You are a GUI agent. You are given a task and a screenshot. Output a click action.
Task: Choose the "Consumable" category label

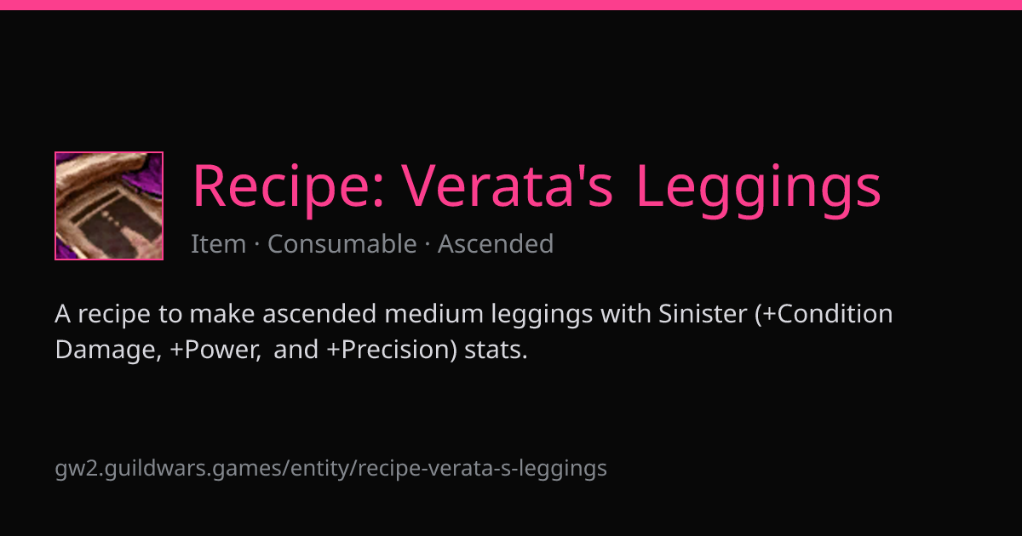click(x=342, y=244)
